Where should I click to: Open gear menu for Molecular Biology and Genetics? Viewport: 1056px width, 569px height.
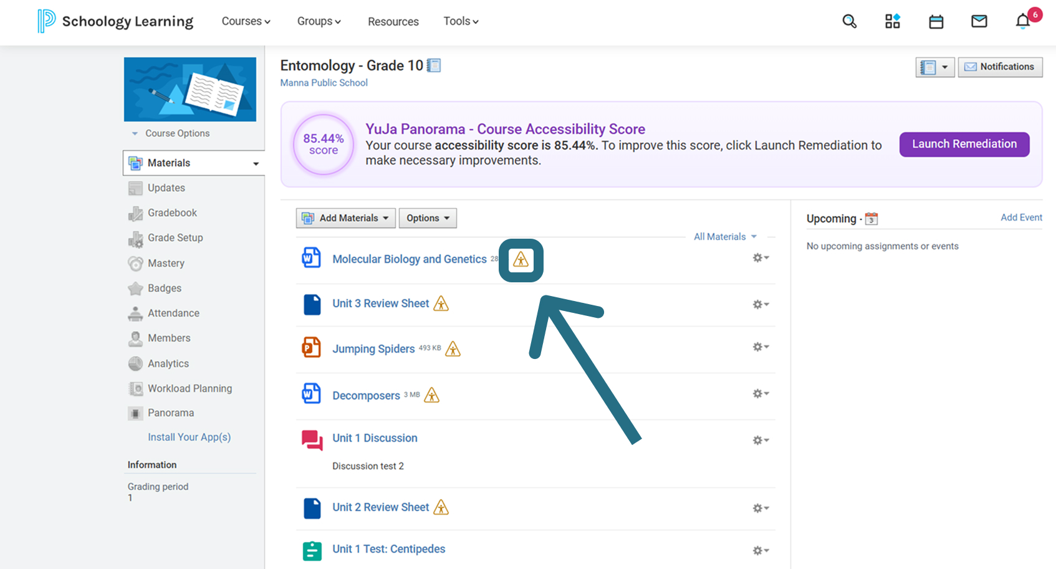click(761, 257)
